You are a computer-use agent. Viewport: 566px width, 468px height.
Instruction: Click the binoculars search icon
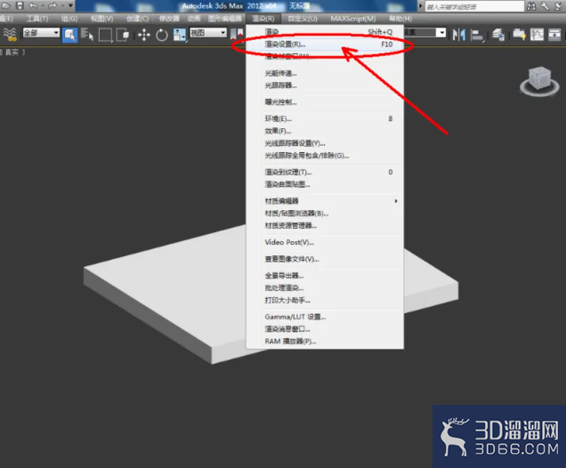531,5
